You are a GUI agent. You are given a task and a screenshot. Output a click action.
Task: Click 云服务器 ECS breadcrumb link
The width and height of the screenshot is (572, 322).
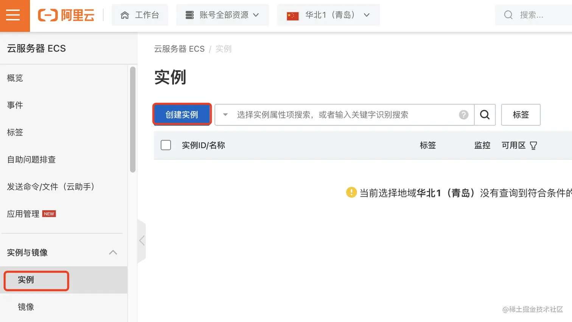pyautogui.click(x=179, y=49)
